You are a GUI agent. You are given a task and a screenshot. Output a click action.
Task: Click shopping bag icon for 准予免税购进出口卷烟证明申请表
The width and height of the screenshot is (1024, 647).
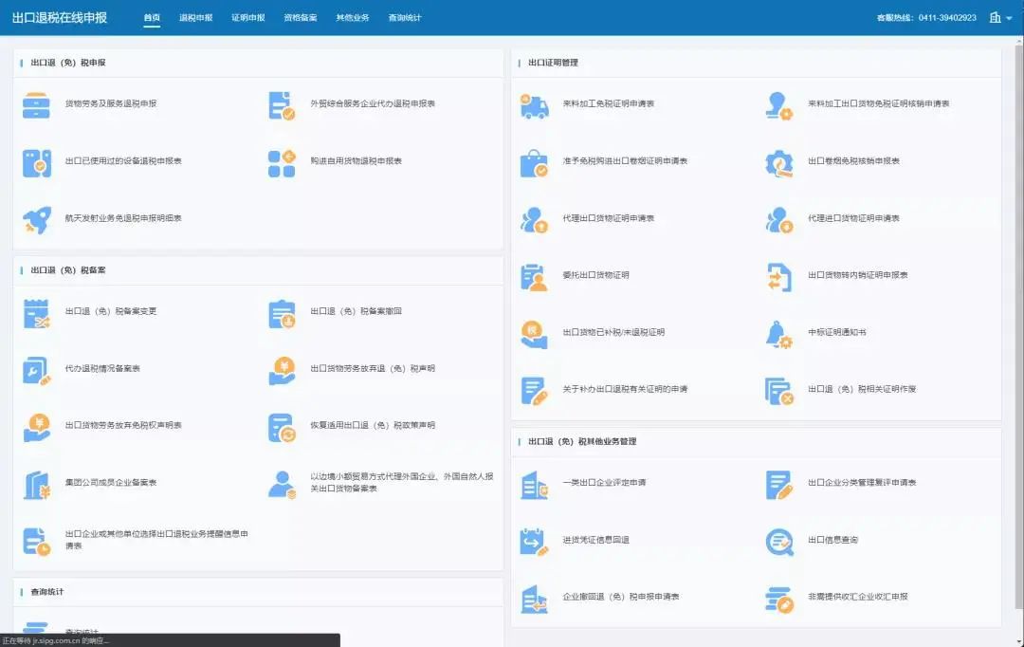[x=534, y=163]
